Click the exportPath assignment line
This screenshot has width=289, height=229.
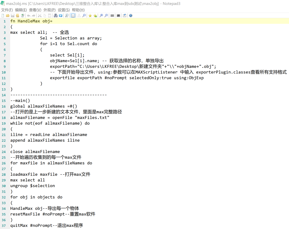tap(133, 66)
